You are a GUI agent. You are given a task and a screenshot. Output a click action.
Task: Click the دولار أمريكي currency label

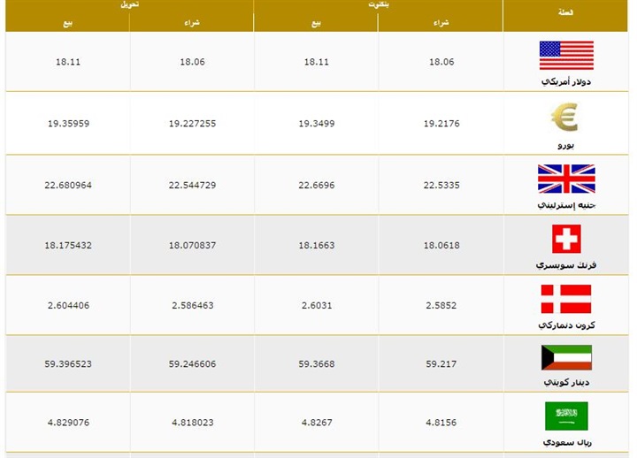566,81
